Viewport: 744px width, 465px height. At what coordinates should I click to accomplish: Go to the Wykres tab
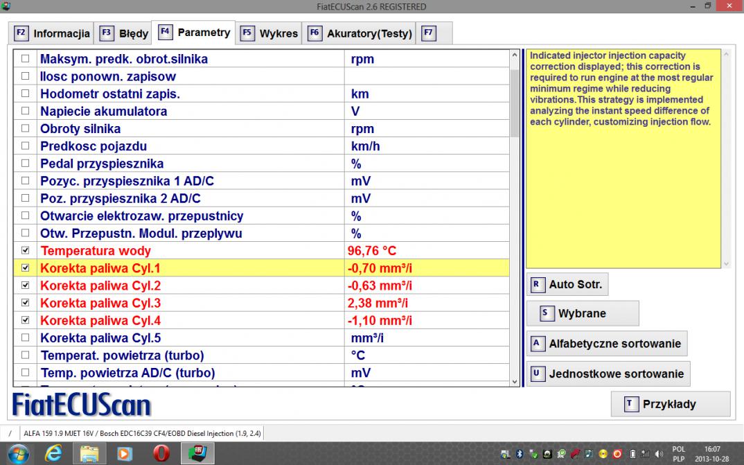[269, 33]
